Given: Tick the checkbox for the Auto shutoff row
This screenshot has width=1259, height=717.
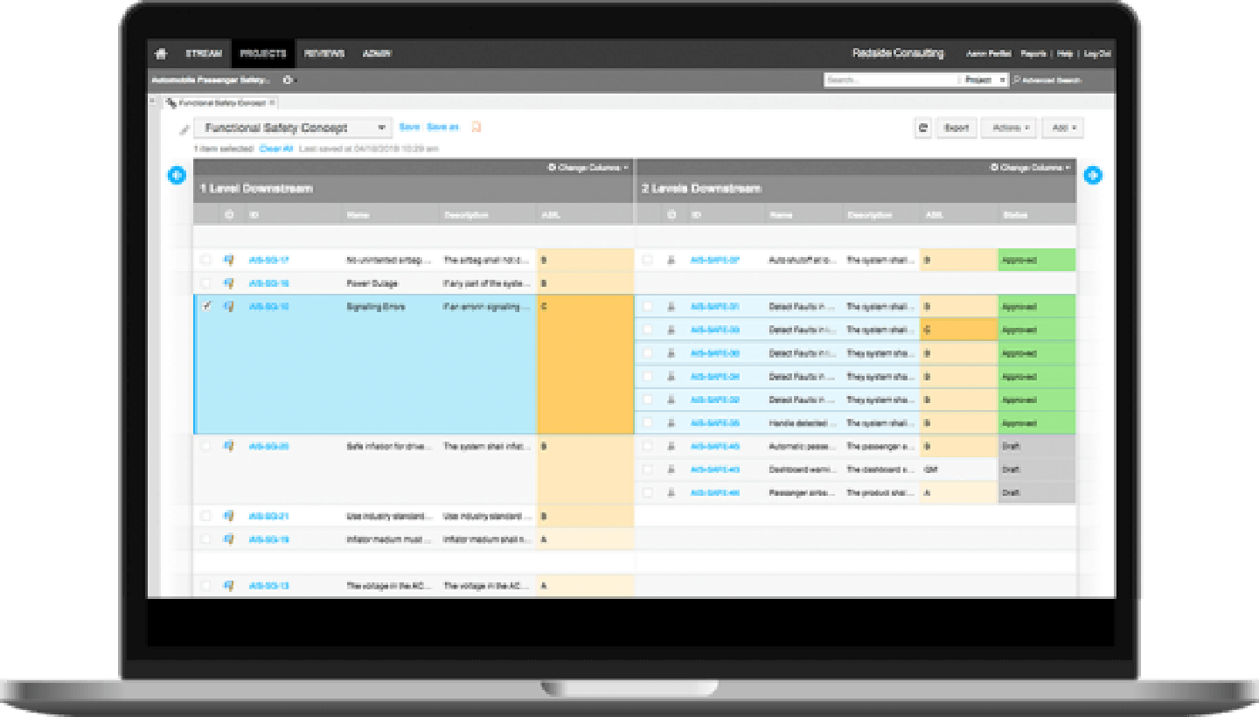Looking at the screenshot, I should pyautogui.click(x=648, y=260).
